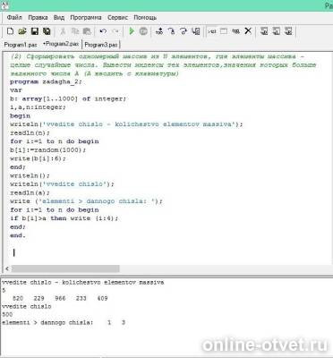
Task: Click the last window layout toolbar icon
Action: tap(288, 31)
